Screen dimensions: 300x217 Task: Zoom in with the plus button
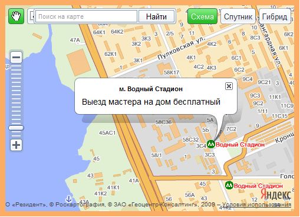point(16,145)
